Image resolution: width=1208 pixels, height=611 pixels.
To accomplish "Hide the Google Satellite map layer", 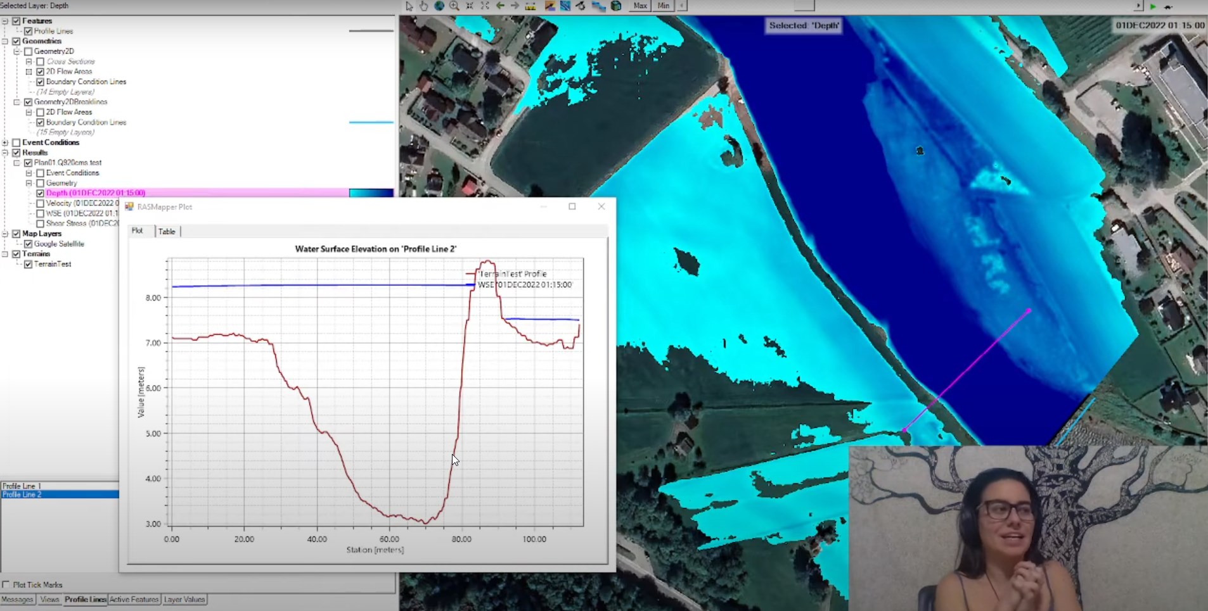I will pos(28,244).
